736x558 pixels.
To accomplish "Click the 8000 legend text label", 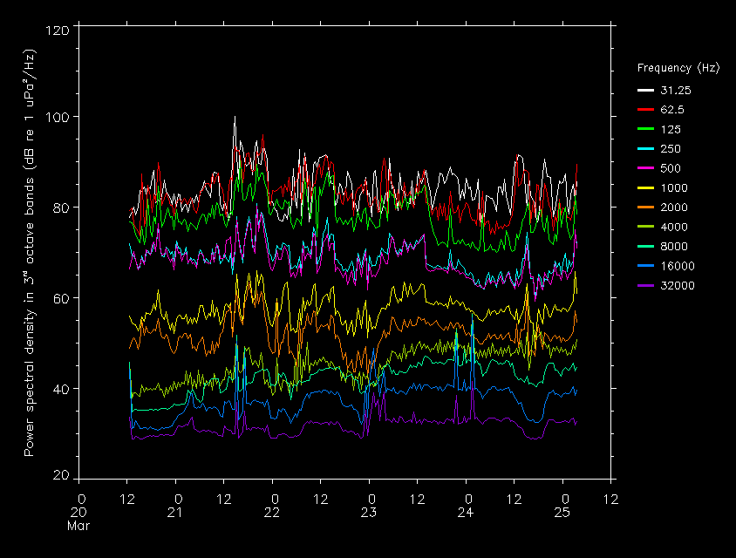I will [x=678, y=247].
